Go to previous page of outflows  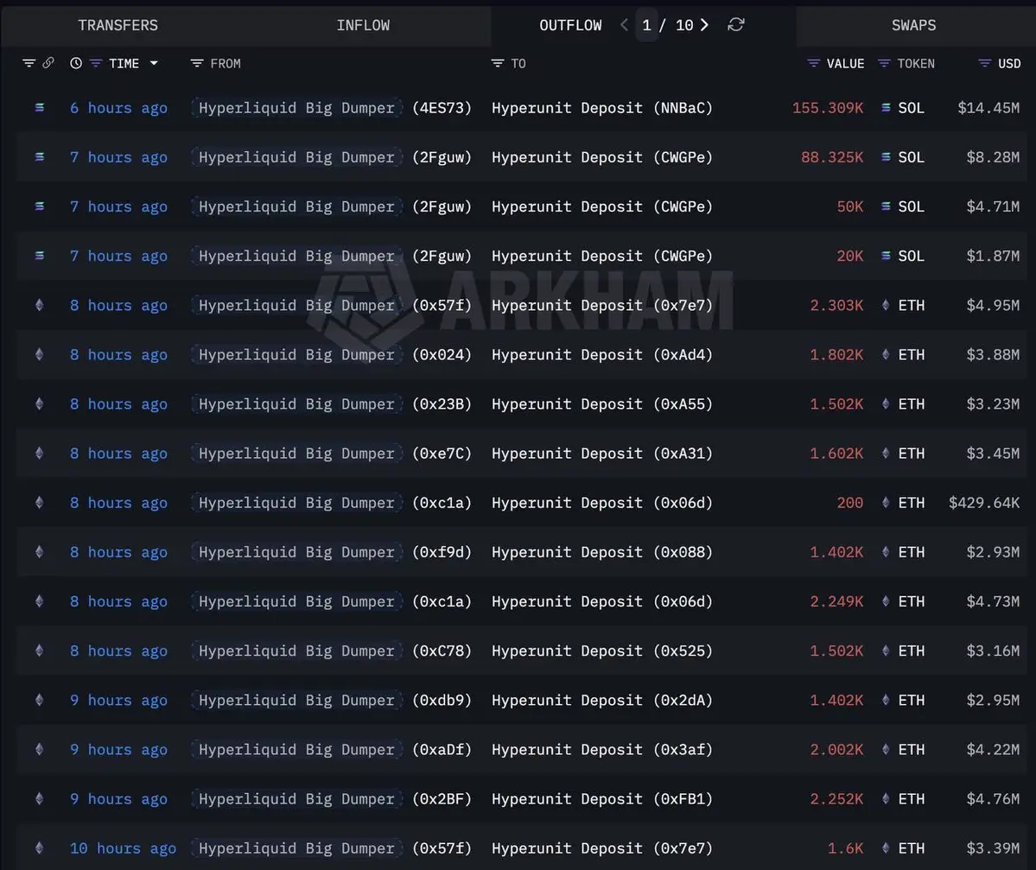624,25
